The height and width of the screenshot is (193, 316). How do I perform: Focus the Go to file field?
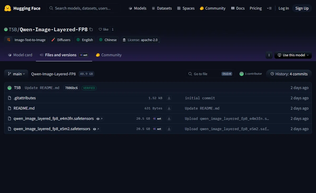point(210,74)
